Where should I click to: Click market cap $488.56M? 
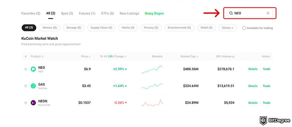point(191,69)
